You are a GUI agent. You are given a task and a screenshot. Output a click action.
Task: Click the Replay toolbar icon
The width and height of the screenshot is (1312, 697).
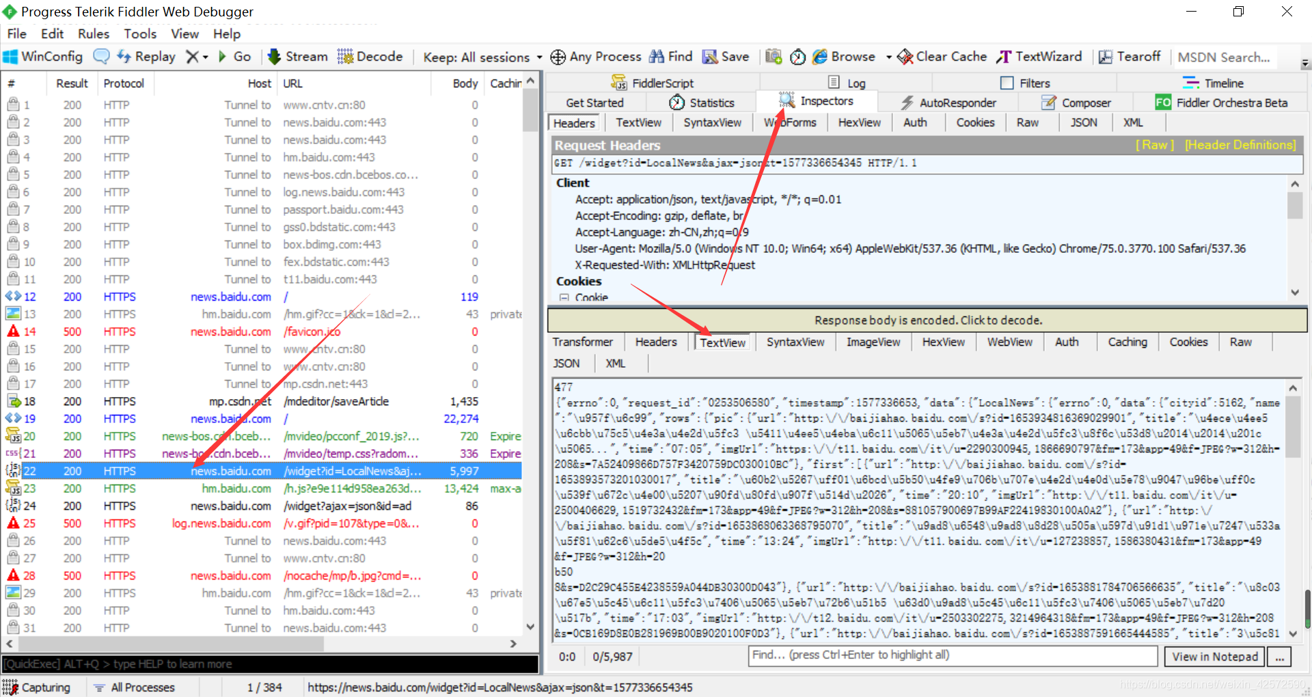pos(124,57)
